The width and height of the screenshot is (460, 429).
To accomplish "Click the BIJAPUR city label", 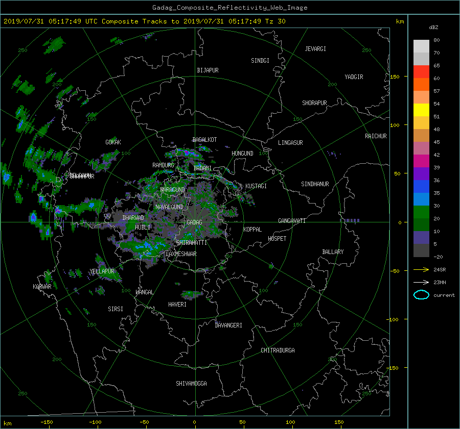I will point(208,70).
